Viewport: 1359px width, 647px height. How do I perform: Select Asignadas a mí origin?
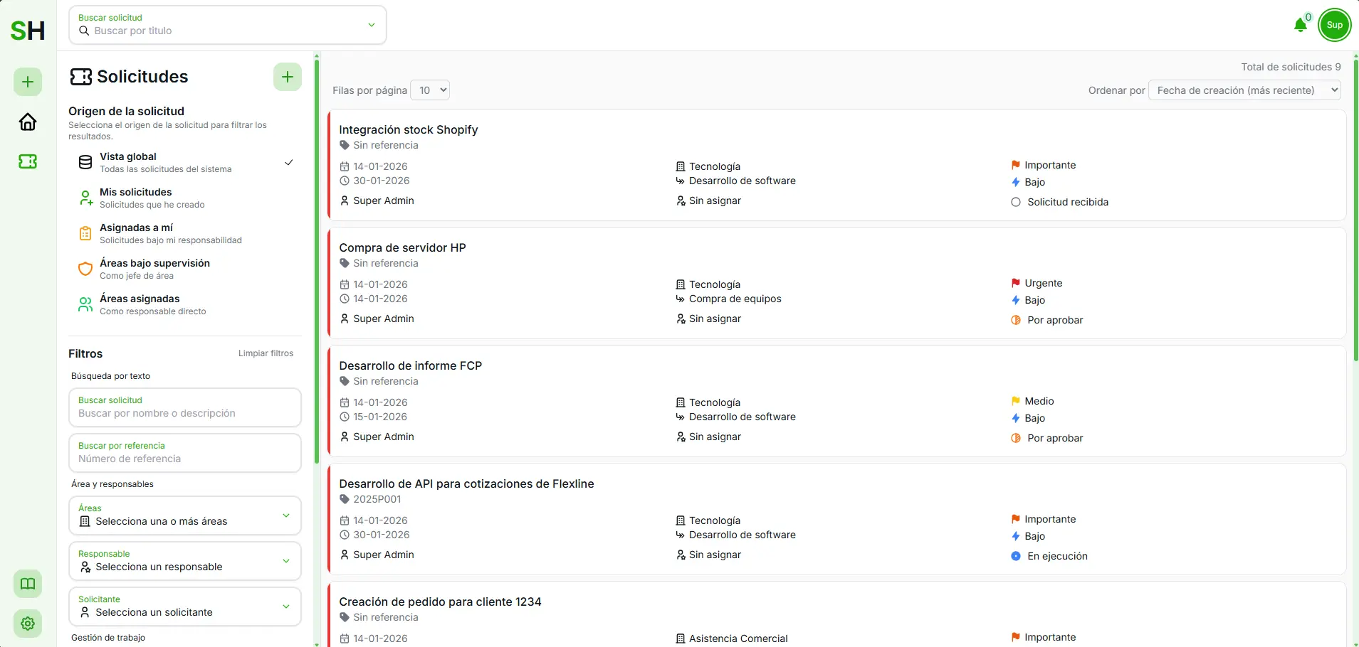point(185,233)
